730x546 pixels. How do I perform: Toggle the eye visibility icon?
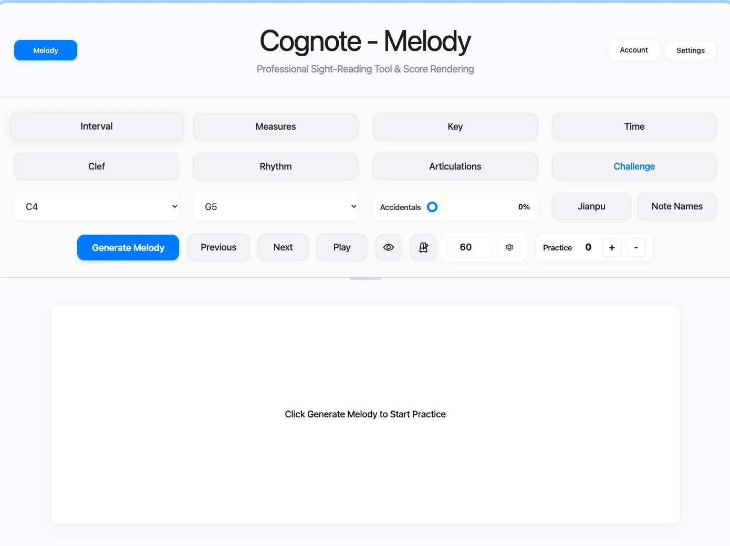point(389,247)
